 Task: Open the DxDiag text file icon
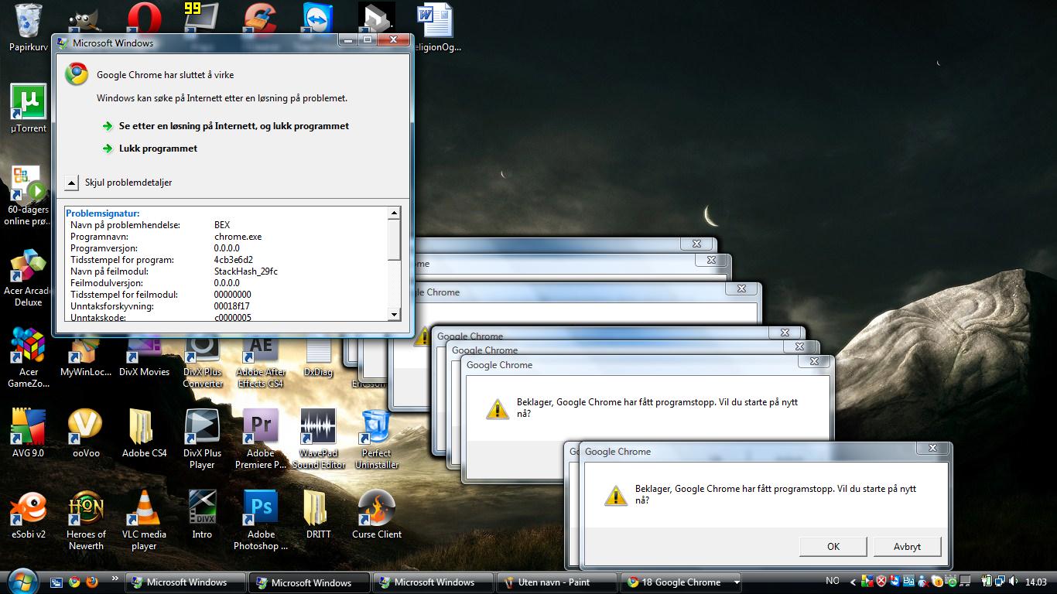[x=318, y=357]
